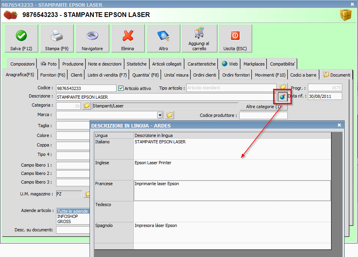This screenshot has width=358, height=257.
Task: Open the Statistiche tab
Action: pyautogui.click(x=137, y=64)
